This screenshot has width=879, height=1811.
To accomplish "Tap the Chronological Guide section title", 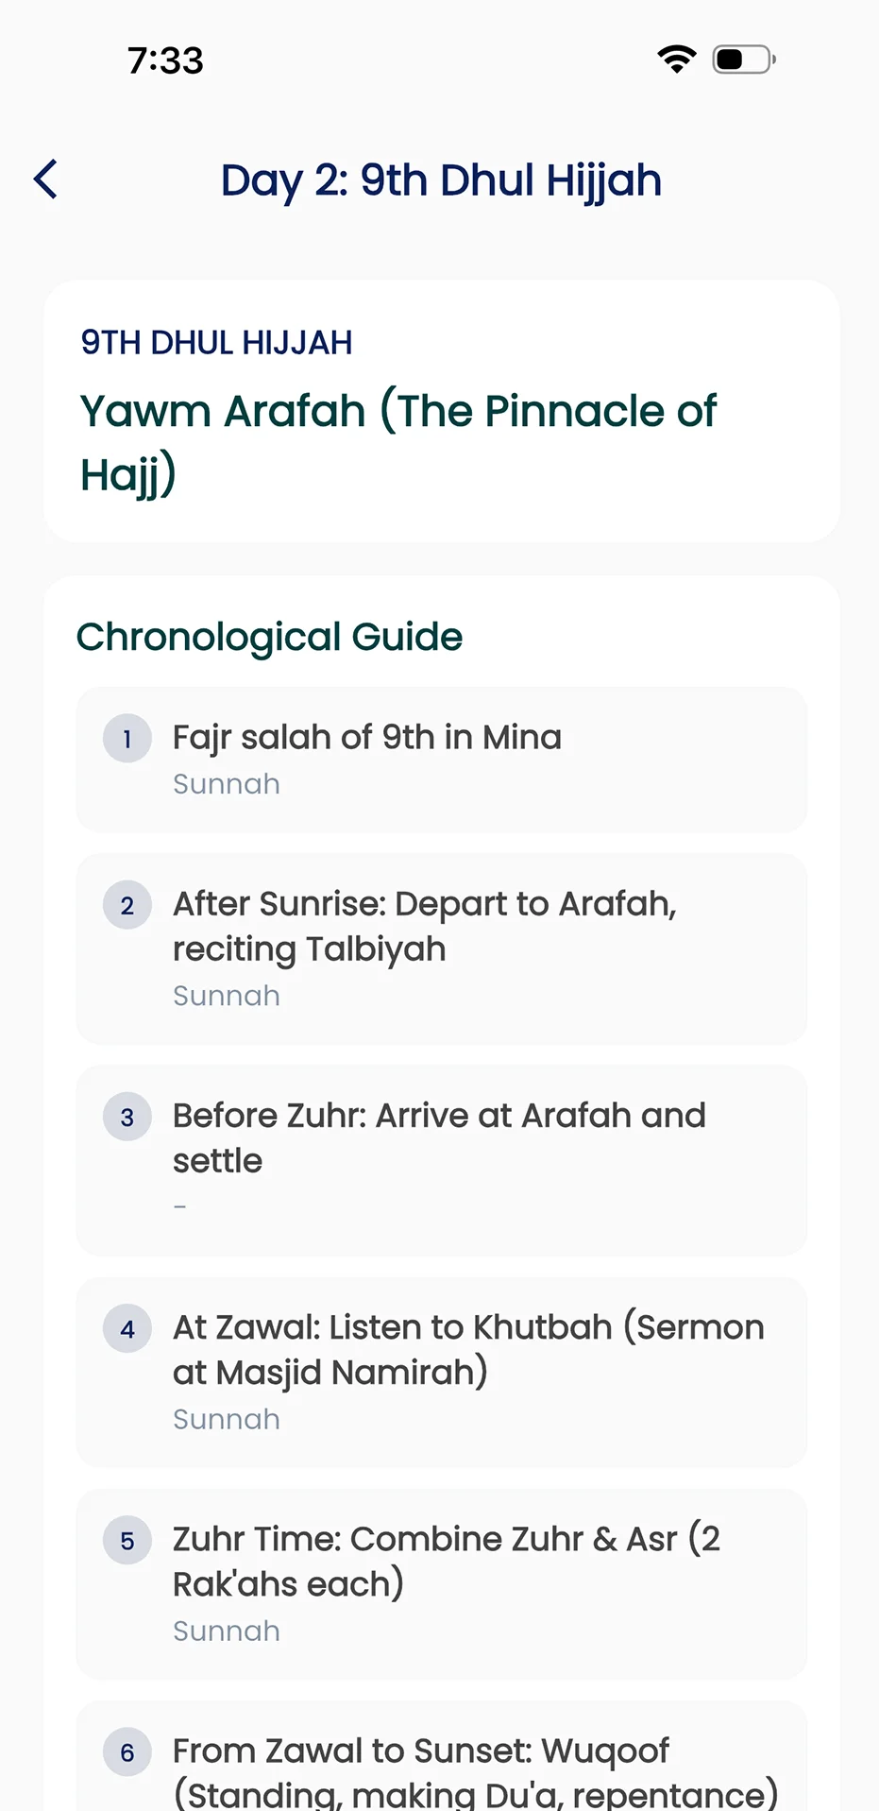I will (269, 637).
